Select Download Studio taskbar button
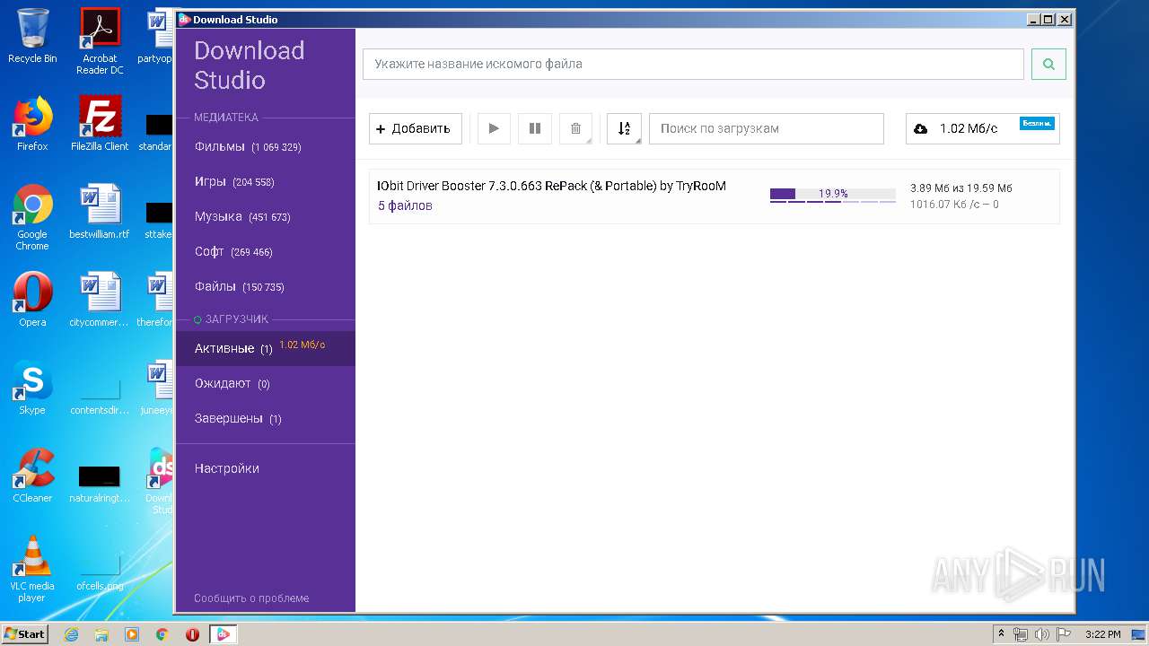Screen dimensions: 1149x646 (x=224, y=634)
